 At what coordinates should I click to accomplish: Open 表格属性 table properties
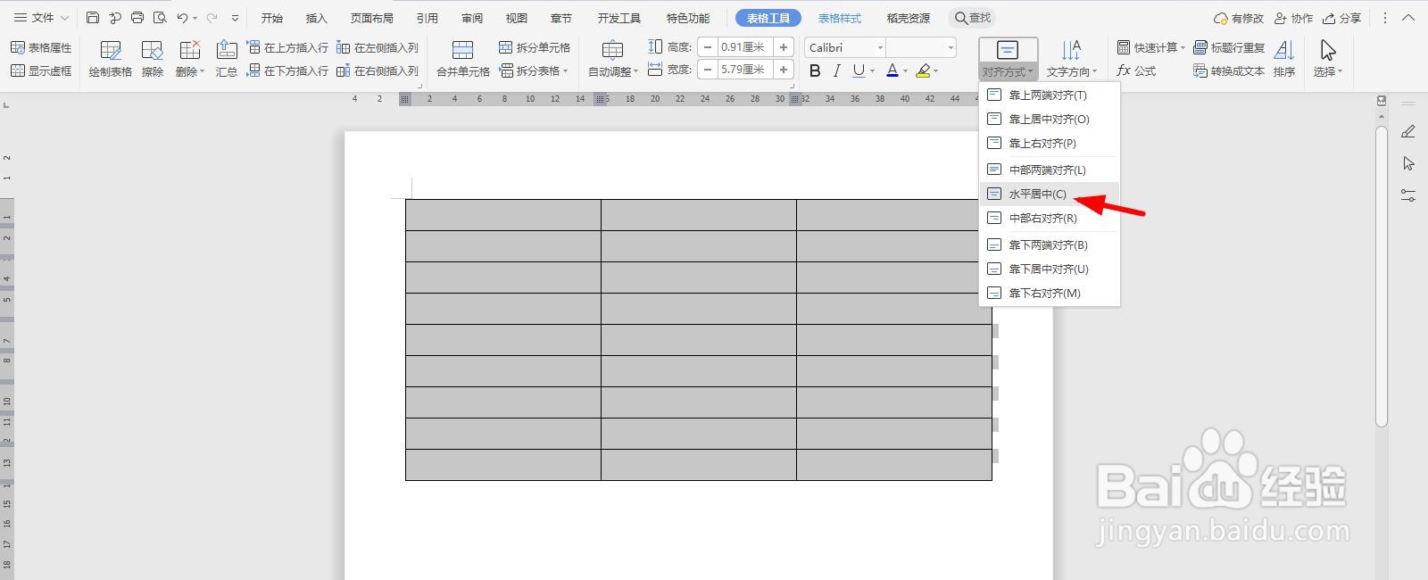coord(41,47)
